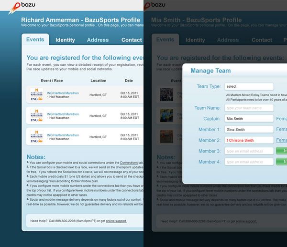Open the Address tab in Richard's profile
This screenshot has width=287, height=247.
98,40
